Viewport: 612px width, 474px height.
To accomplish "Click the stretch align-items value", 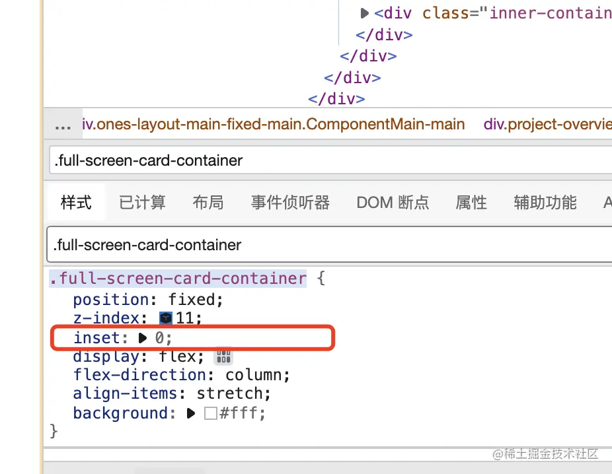I will pyautogui.click(x=229, y=393).
